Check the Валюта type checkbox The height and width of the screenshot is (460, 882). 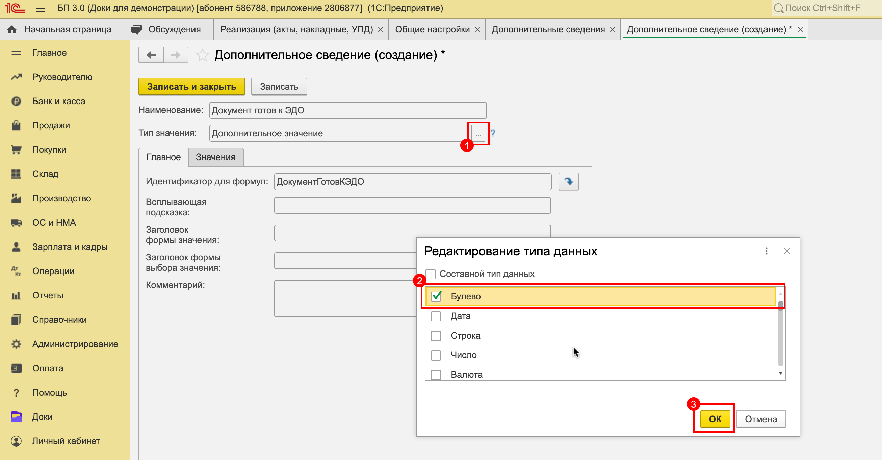point(436,374)
